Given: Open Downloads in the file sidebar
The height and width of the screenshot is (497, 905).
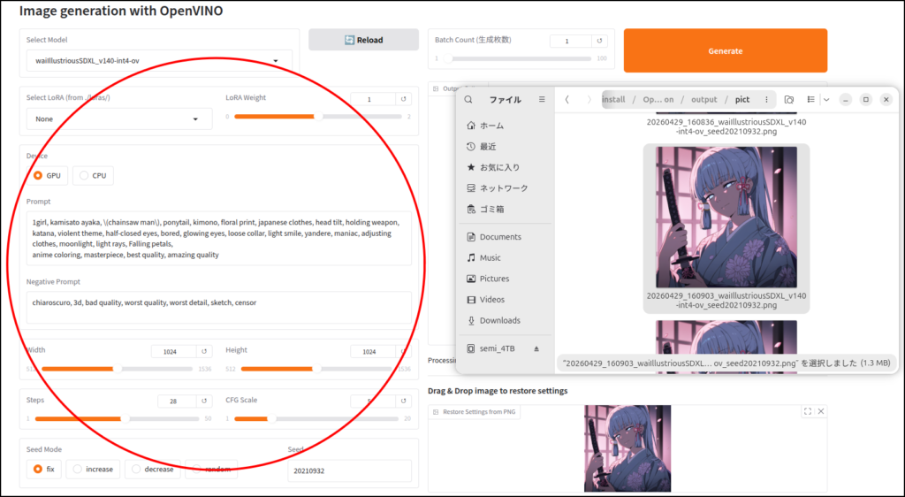Looking at the screenshot, I should (499, 320).
